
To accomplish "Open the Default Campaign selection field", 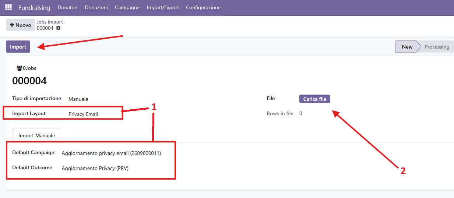I will click(x=111, y=153).
